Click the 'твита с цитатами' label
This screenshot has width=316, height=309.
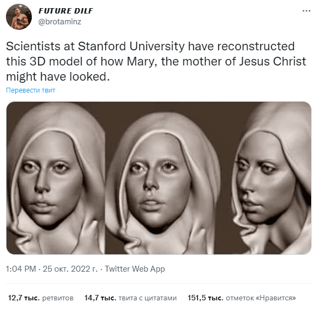[x=147, y=298]
